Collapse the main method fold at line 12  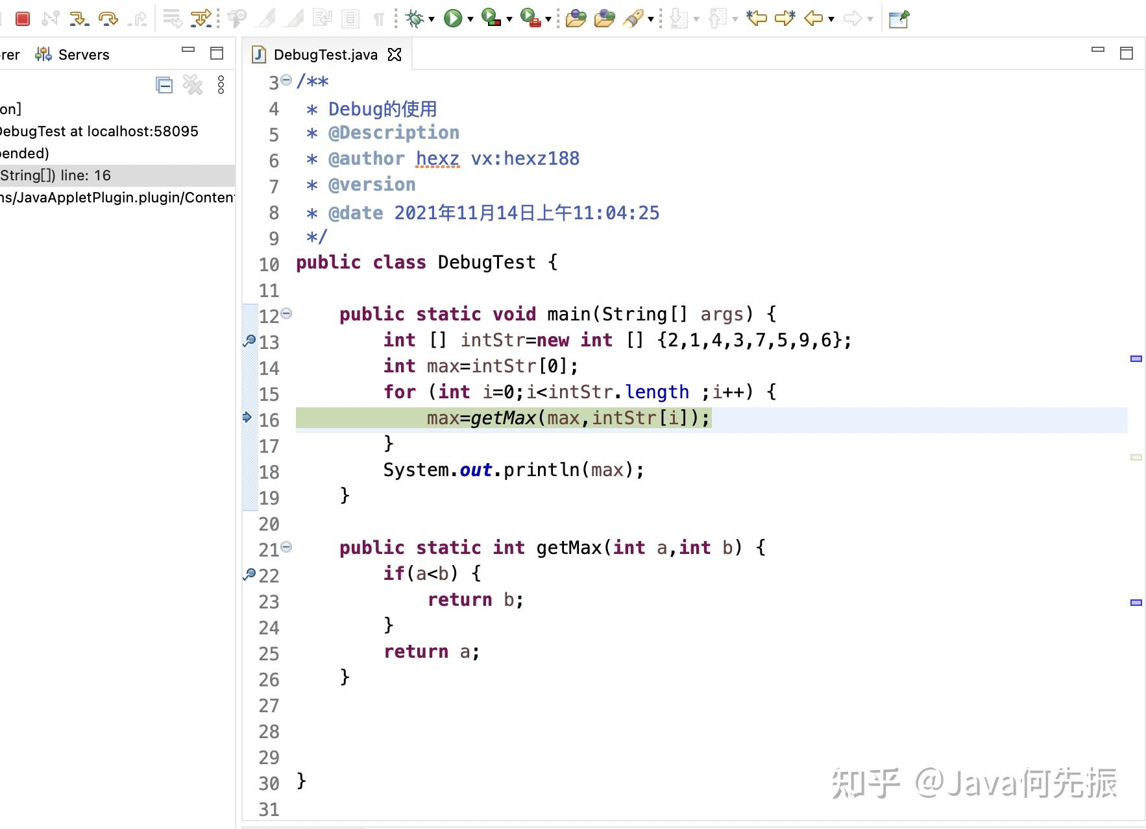pyautogui.click(x=286, y=313)
